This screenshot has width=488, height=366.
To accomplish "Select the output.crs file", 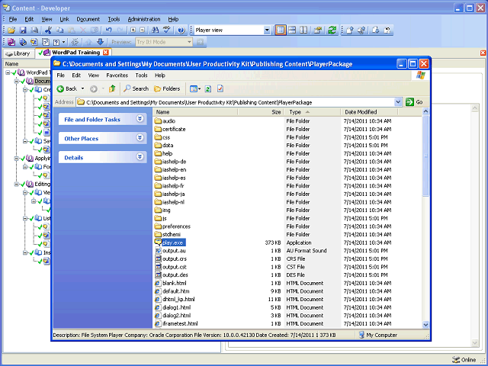I will (x=171, y=259).
